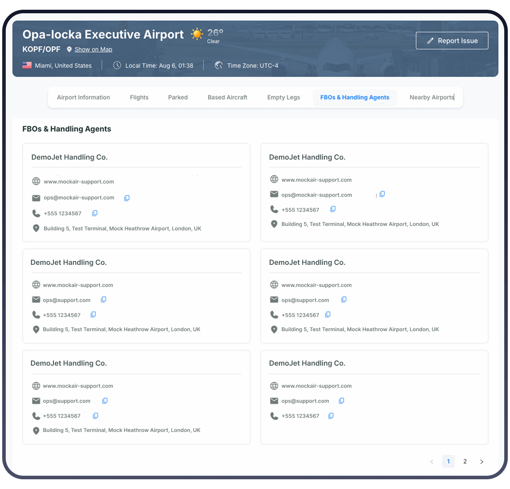Viewport: 510px width, 489px height.
Task: Copy email in bottom-right handling card
Action: click(341, 401)
